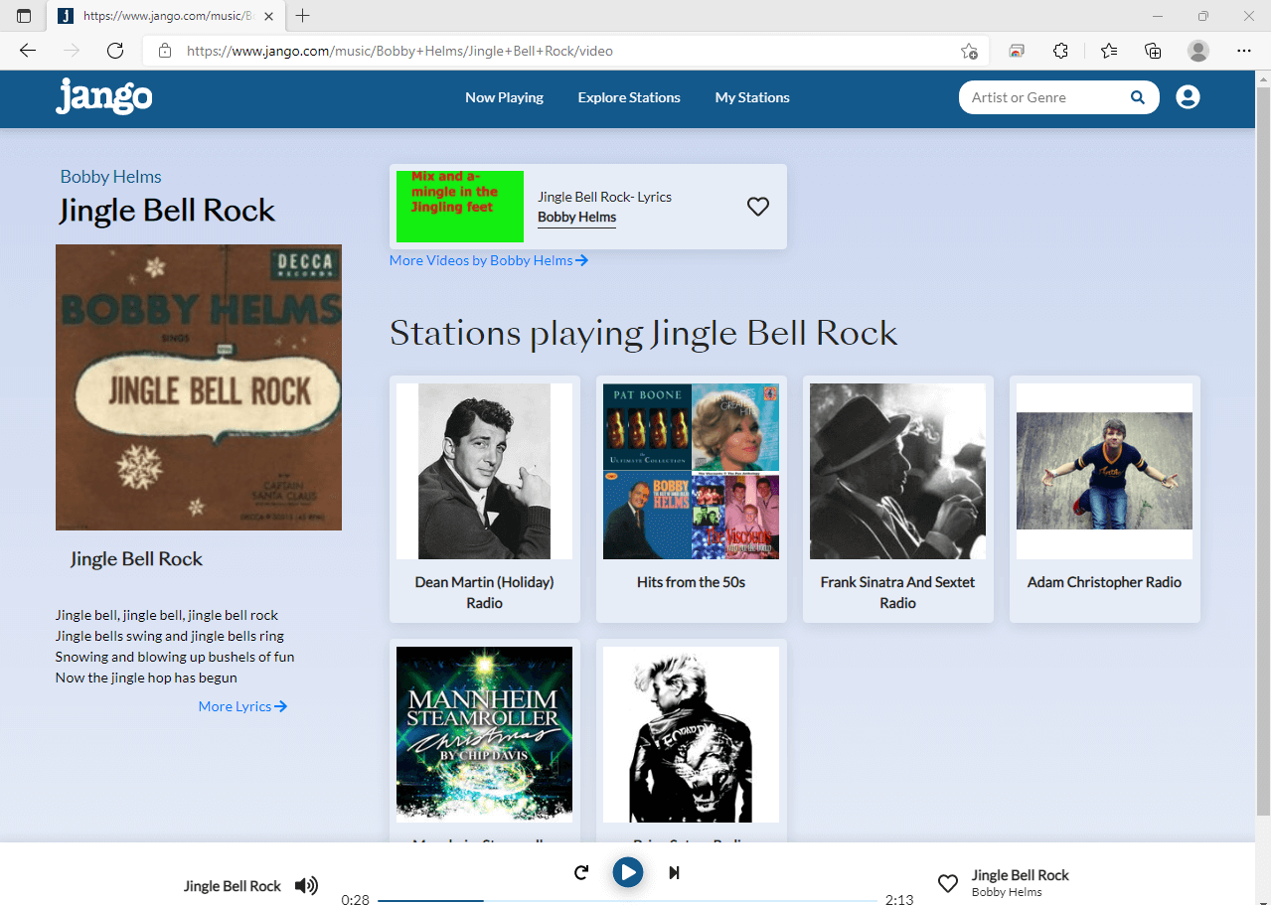Click More Videos by Bobby Helms
This screenshot has height=905, width=1271.
point(489,260)
